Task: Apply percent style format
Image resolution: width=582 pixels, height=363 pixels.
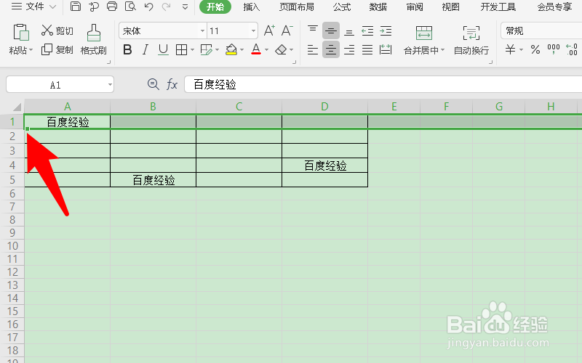Action: click(x=535, y=49)
